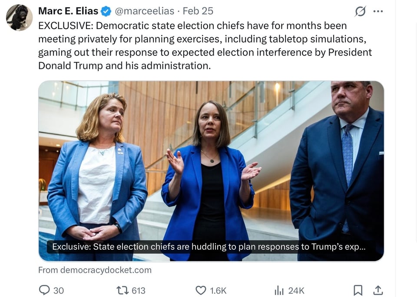Open the post options with the ellipsis
The width and height of the screenshot is (417, 297).
click(378, 11)
